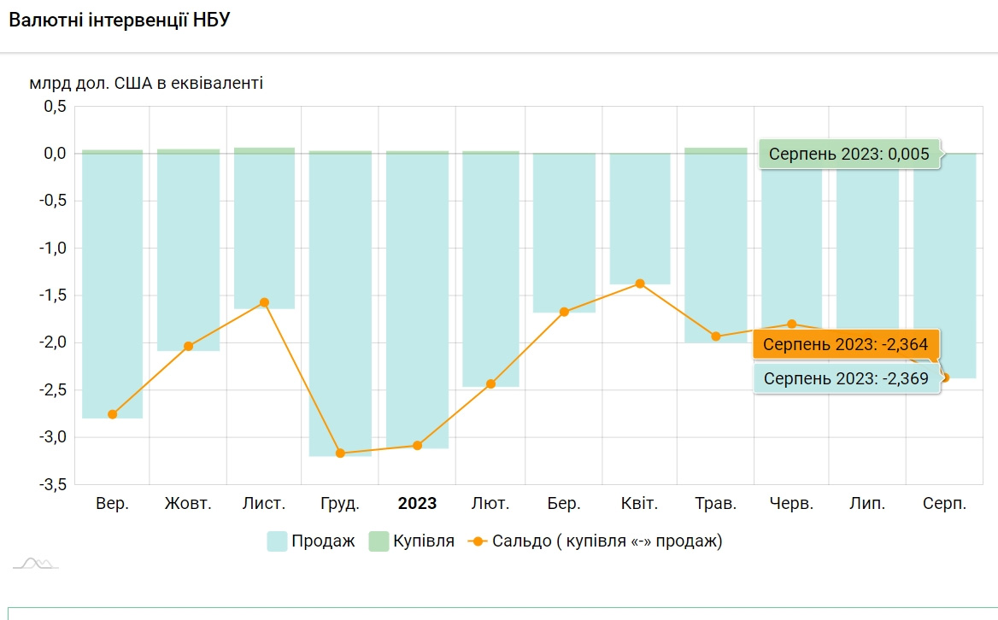998x620 pixels.
Task: Click the green purchase bar for Лист.
Action: (264, 150)
